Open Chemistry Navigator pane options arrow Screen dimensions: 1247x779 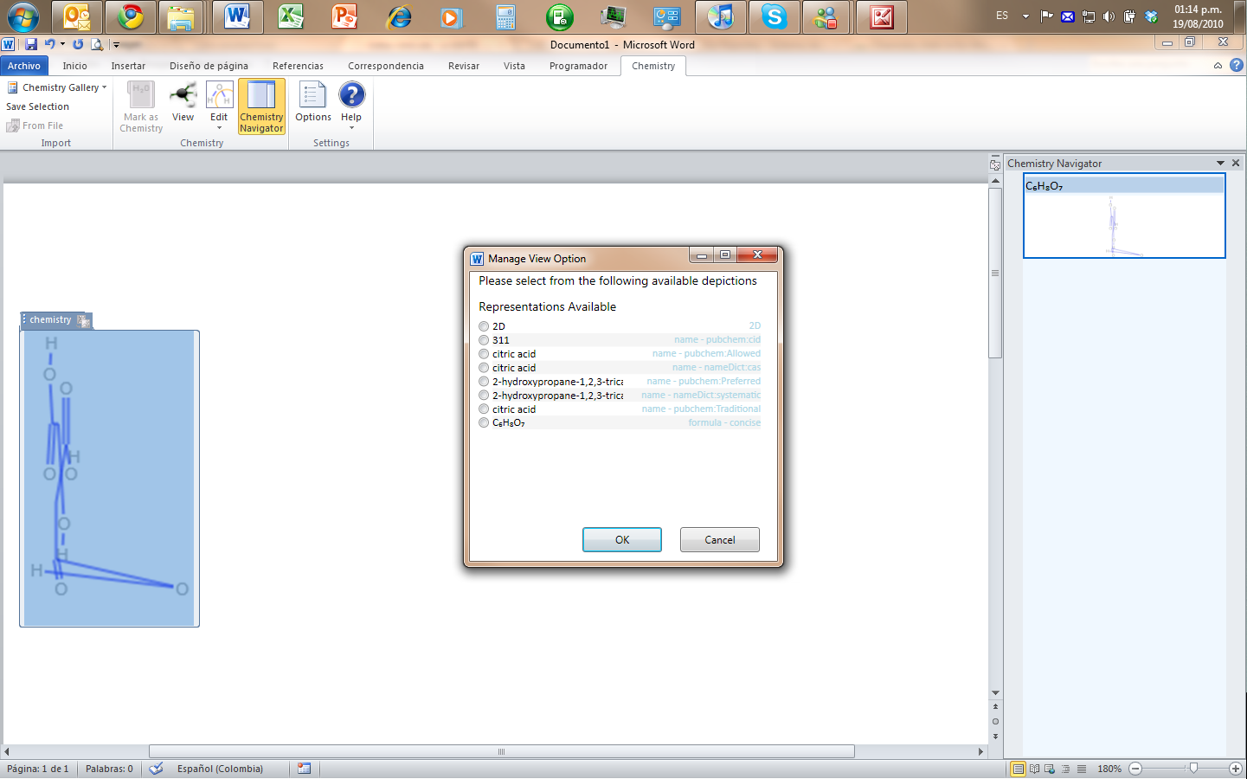1220,163
